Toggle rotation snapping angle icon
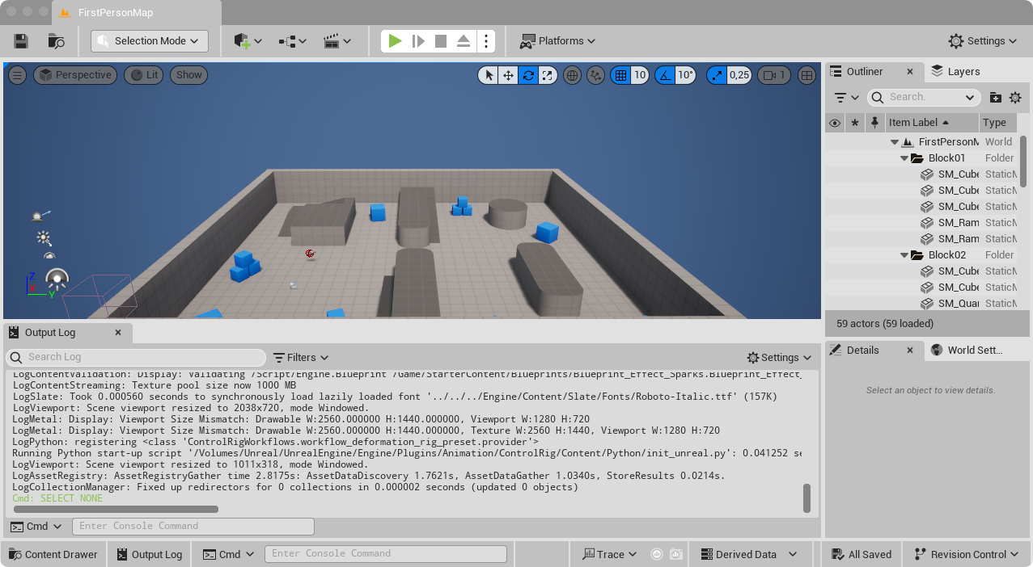Screen dimensions: 1033x567 [665, 75]
